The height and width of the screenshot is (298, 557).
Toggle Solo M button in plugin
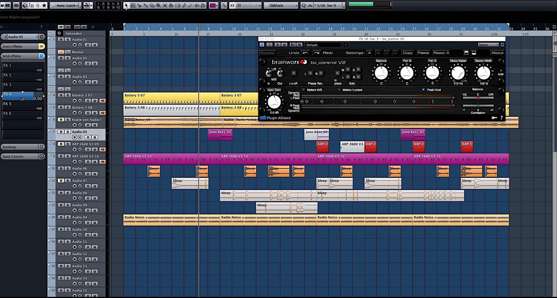[348, 69]
